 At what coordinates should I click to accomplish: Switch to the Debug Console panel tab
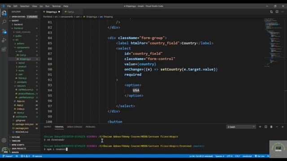click(74, 127)
